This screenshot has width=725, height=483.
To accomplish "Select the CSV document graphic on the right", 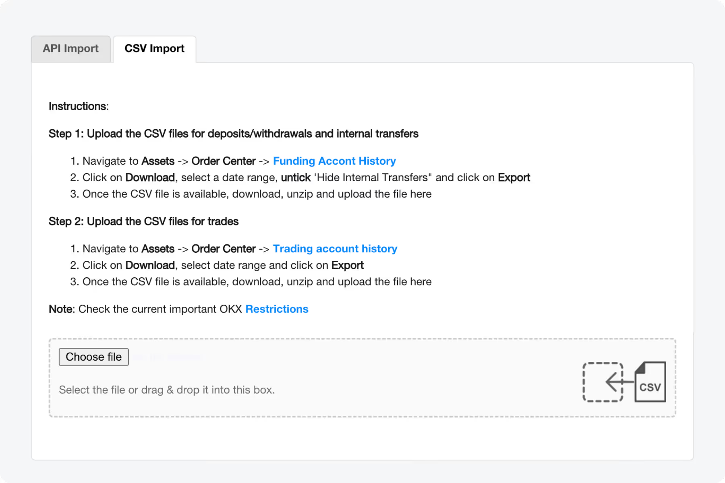I will click(650, 382).
